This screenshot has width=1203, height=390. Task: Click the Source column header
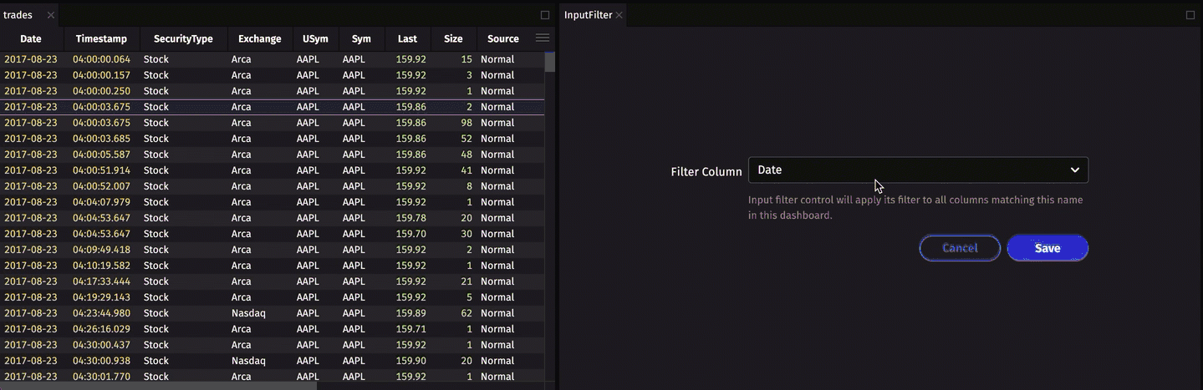pos(502,38)
